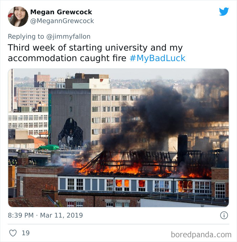Click the 19 likes count
This screenshot has width=237, height=242.
(x=26, y=233)
